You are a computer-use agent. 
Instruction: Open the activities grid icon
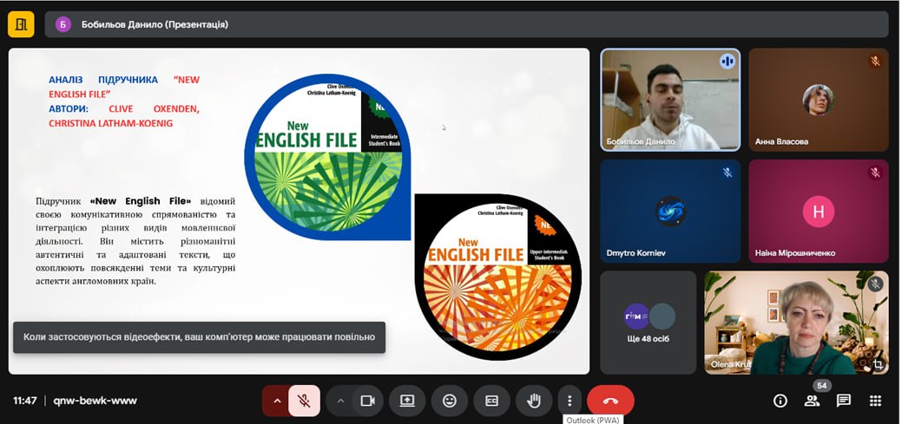coord(875,401)
